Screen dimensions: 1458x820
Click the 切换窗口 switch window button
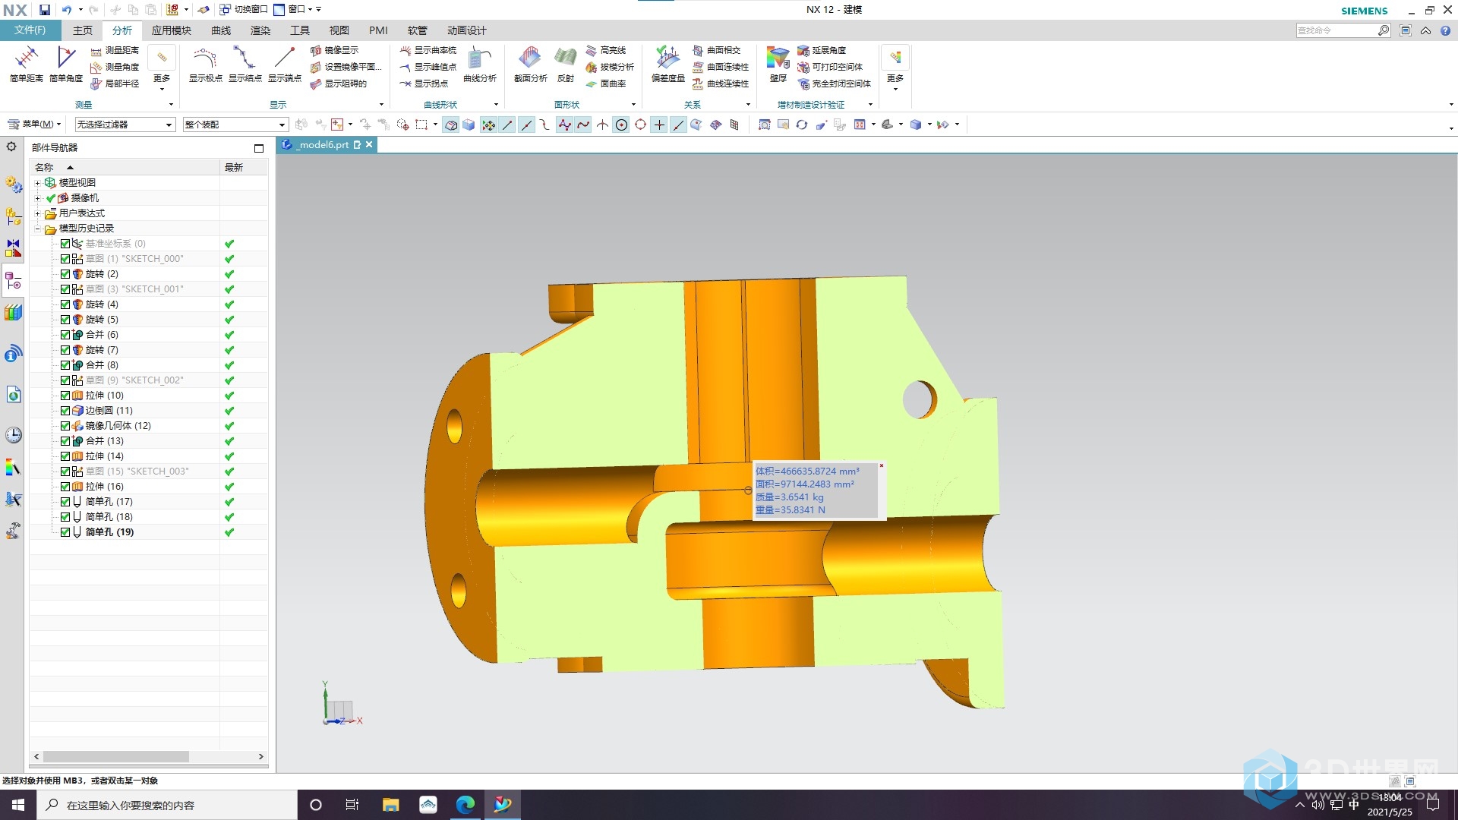(x=244, y=10)
